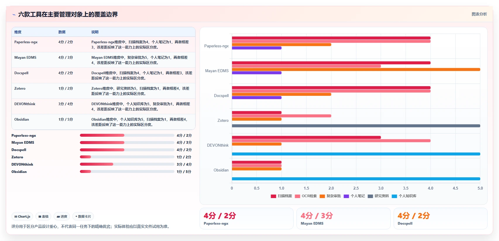Click the Paperless-ngx name cell in the table

26,42
